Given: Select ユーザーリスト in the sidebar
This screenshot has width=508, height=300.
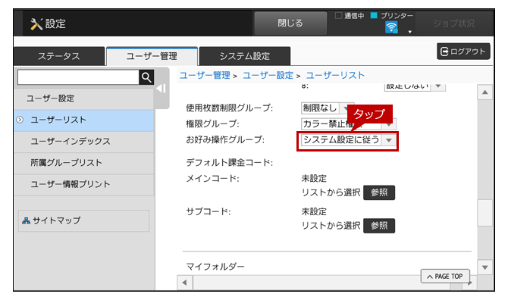Looking at the screenshot, I should [83, 120].
